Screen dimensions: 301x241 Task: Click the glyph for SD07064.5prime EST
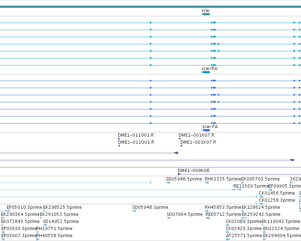[169, 218]
